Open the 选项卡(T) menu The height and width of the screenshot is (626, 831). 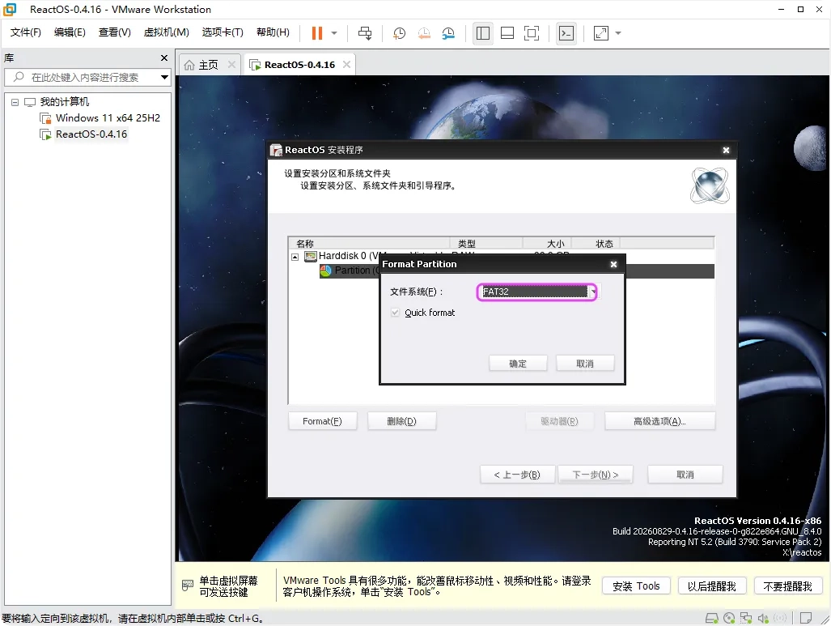(223, 32)
